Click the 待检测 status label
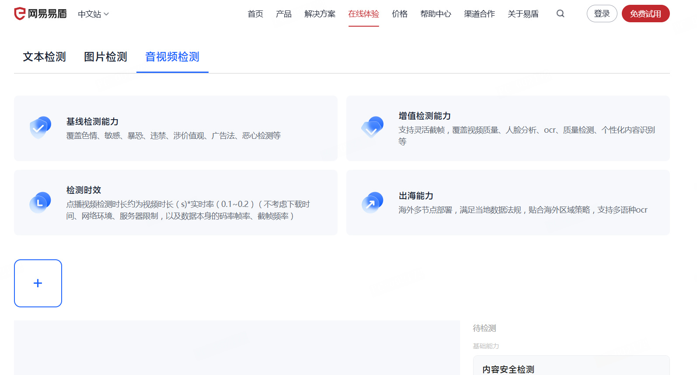 [484, 328]
